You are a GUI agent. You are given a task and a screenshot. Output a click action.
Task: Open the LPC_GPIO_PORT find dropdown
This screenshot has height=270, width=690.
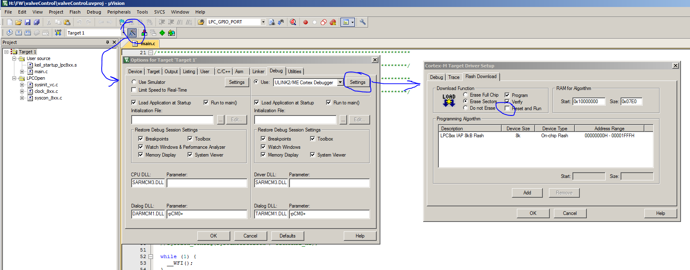coord(263,22)
